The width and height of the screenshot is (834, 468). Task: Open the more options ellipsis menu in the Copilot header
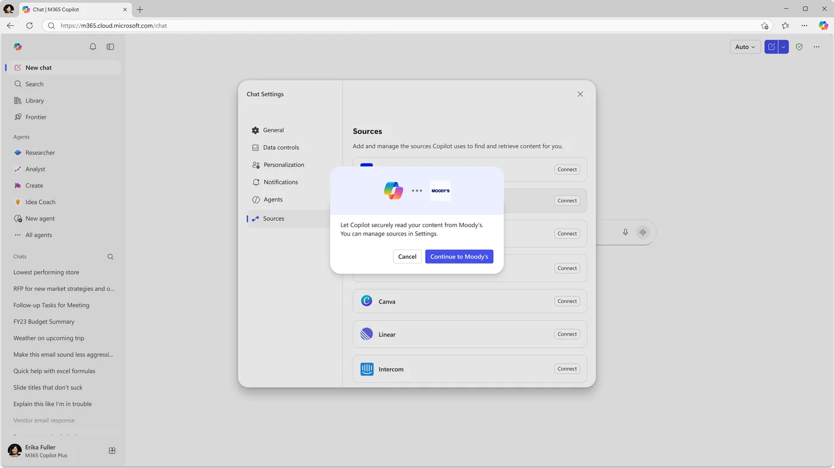[817, 47]
